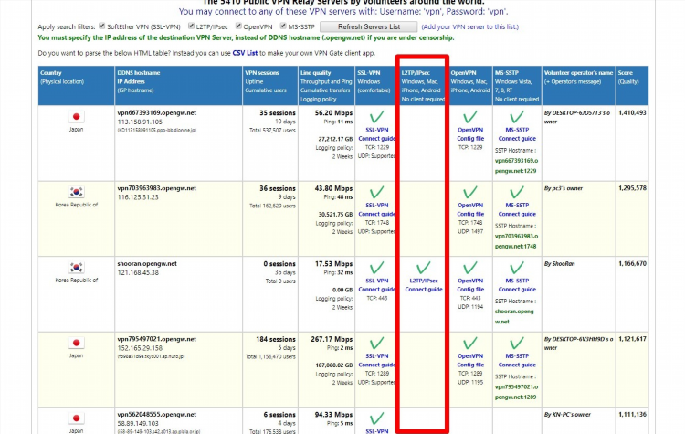The image size is (685, 434).
Task: Click hostname vpn795497021.opengw.net
Action: tap(156, 339)
